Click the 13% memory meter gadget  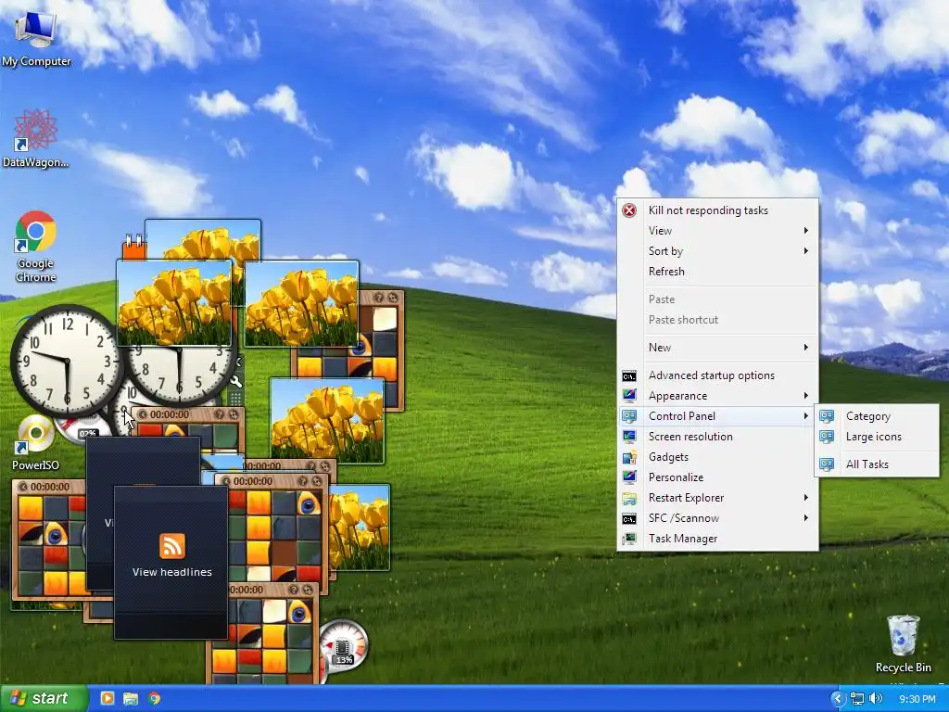343,648
